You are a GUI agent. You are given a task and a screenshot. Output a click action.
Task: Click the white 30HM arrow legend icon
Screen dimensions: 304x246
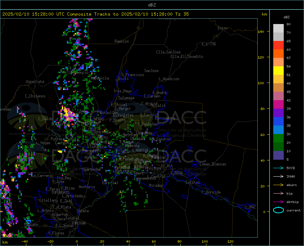pyautogui.click(x=278, y=177)
